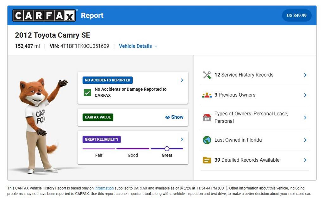This screenshot has width=324, height=199.
Task: Click the NO ACCIDENTS REPORTED badge
Action: 108,80
